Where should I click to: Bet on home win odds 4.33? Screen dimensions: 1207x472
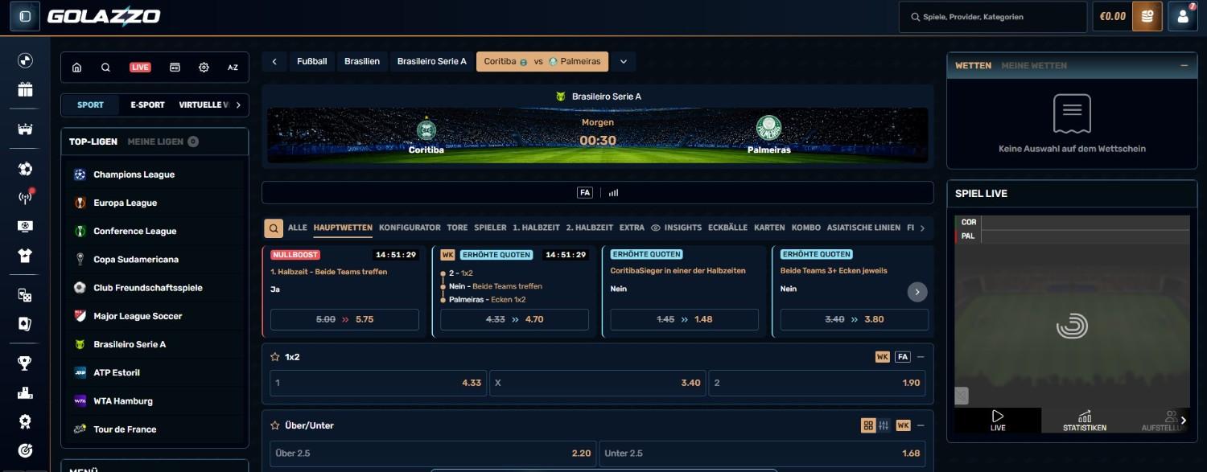[378, 383]
